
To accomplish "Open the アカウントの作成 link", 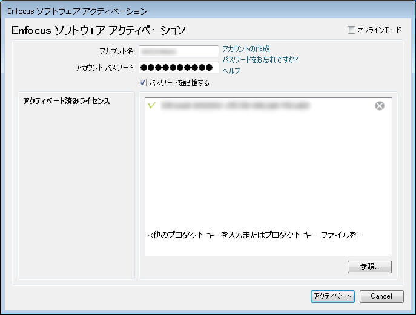I will coord(246,49).
